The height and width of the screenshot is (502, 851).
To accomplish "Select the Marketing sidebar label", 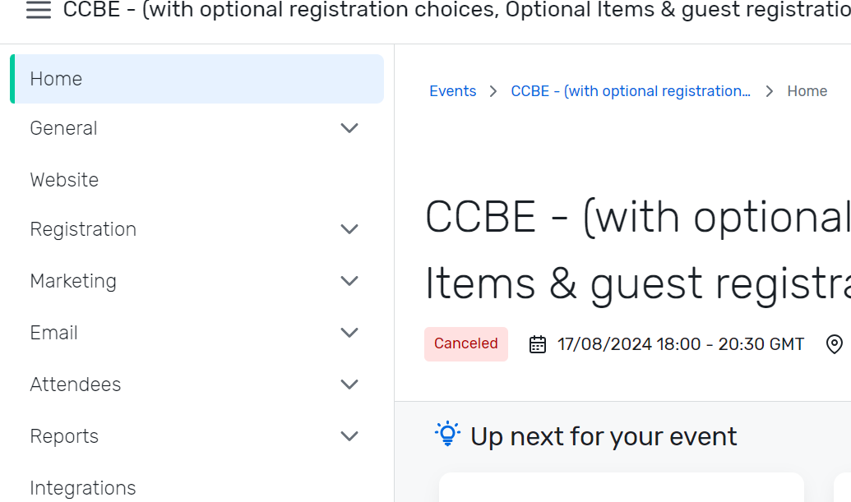I will [73, 281].
